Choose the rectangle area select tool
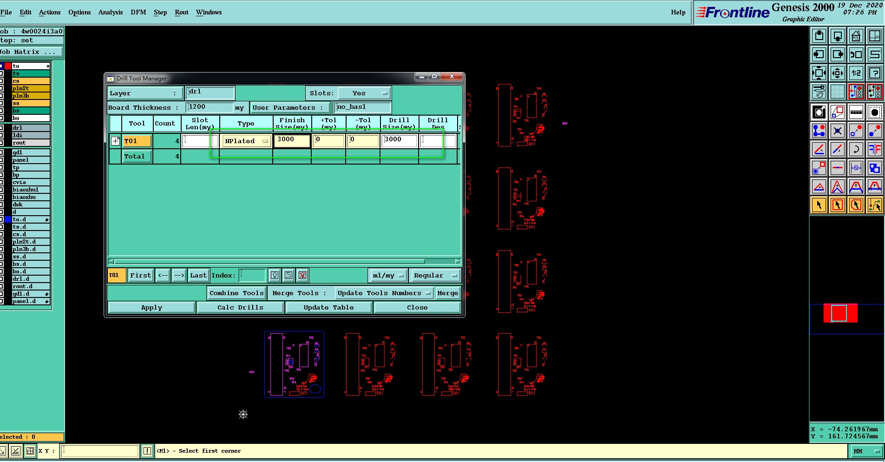885x462 pixels. tap(837, 205)
